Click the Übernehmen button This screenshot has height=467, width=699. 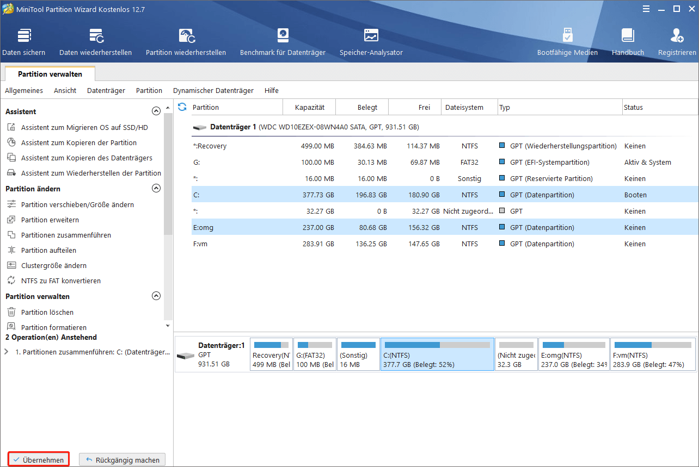(38, 459)
